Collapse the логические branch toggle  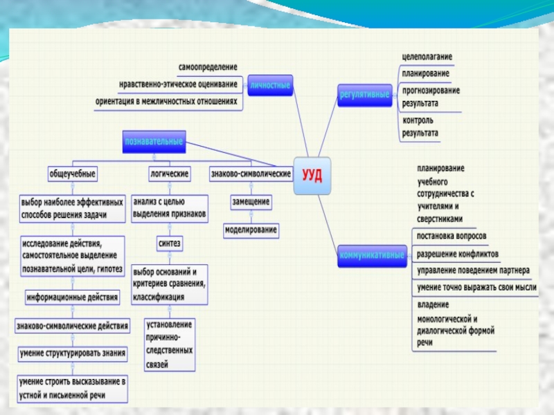point(170,185)
